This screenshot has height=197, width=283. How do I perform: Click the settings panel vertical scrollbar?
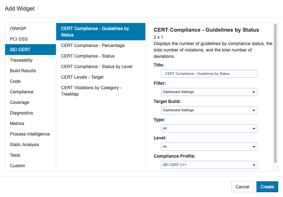click(275, 94)
